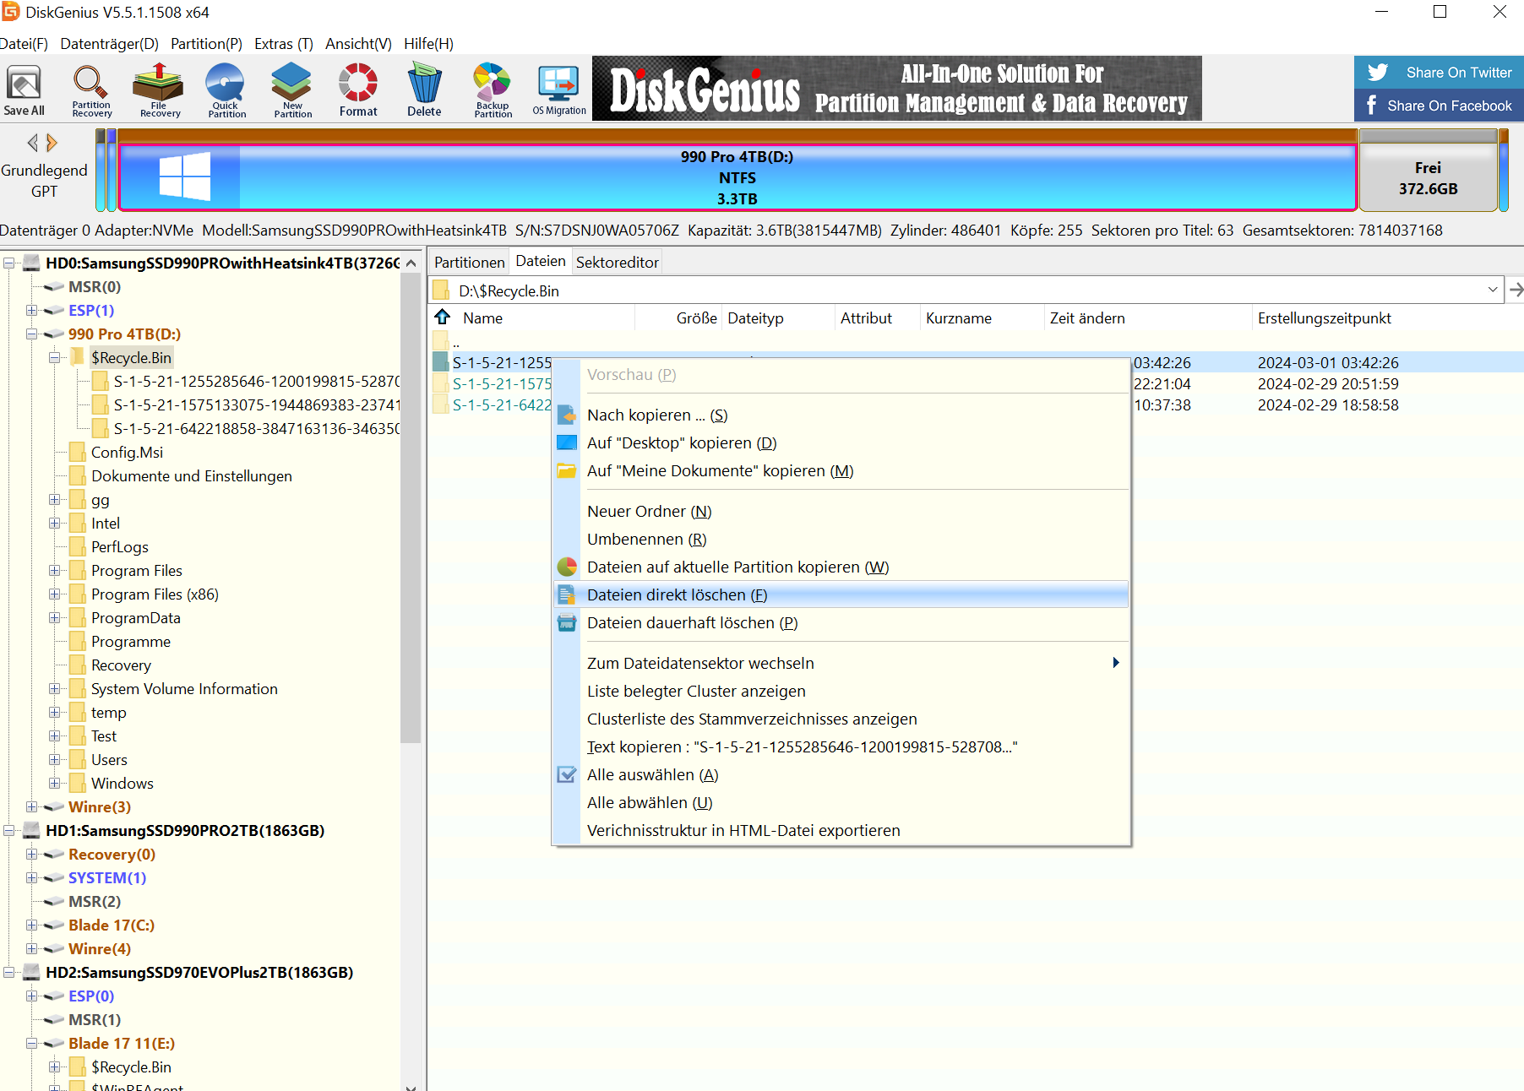Open the Partition(P) menu
This screenshot has width=1524, height=1091.
click(206, 44)
